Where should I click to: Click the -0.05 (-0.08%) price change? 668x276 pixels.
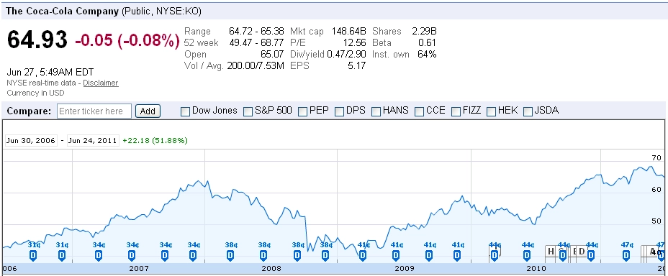(x=127, y=40)
